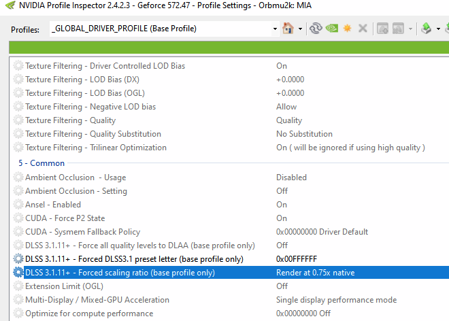This screenshot has width=449, height=321.
Task: Select 'Texture Filtering - Trilinear Optimization' setting
Action: (x=96, y=148)
